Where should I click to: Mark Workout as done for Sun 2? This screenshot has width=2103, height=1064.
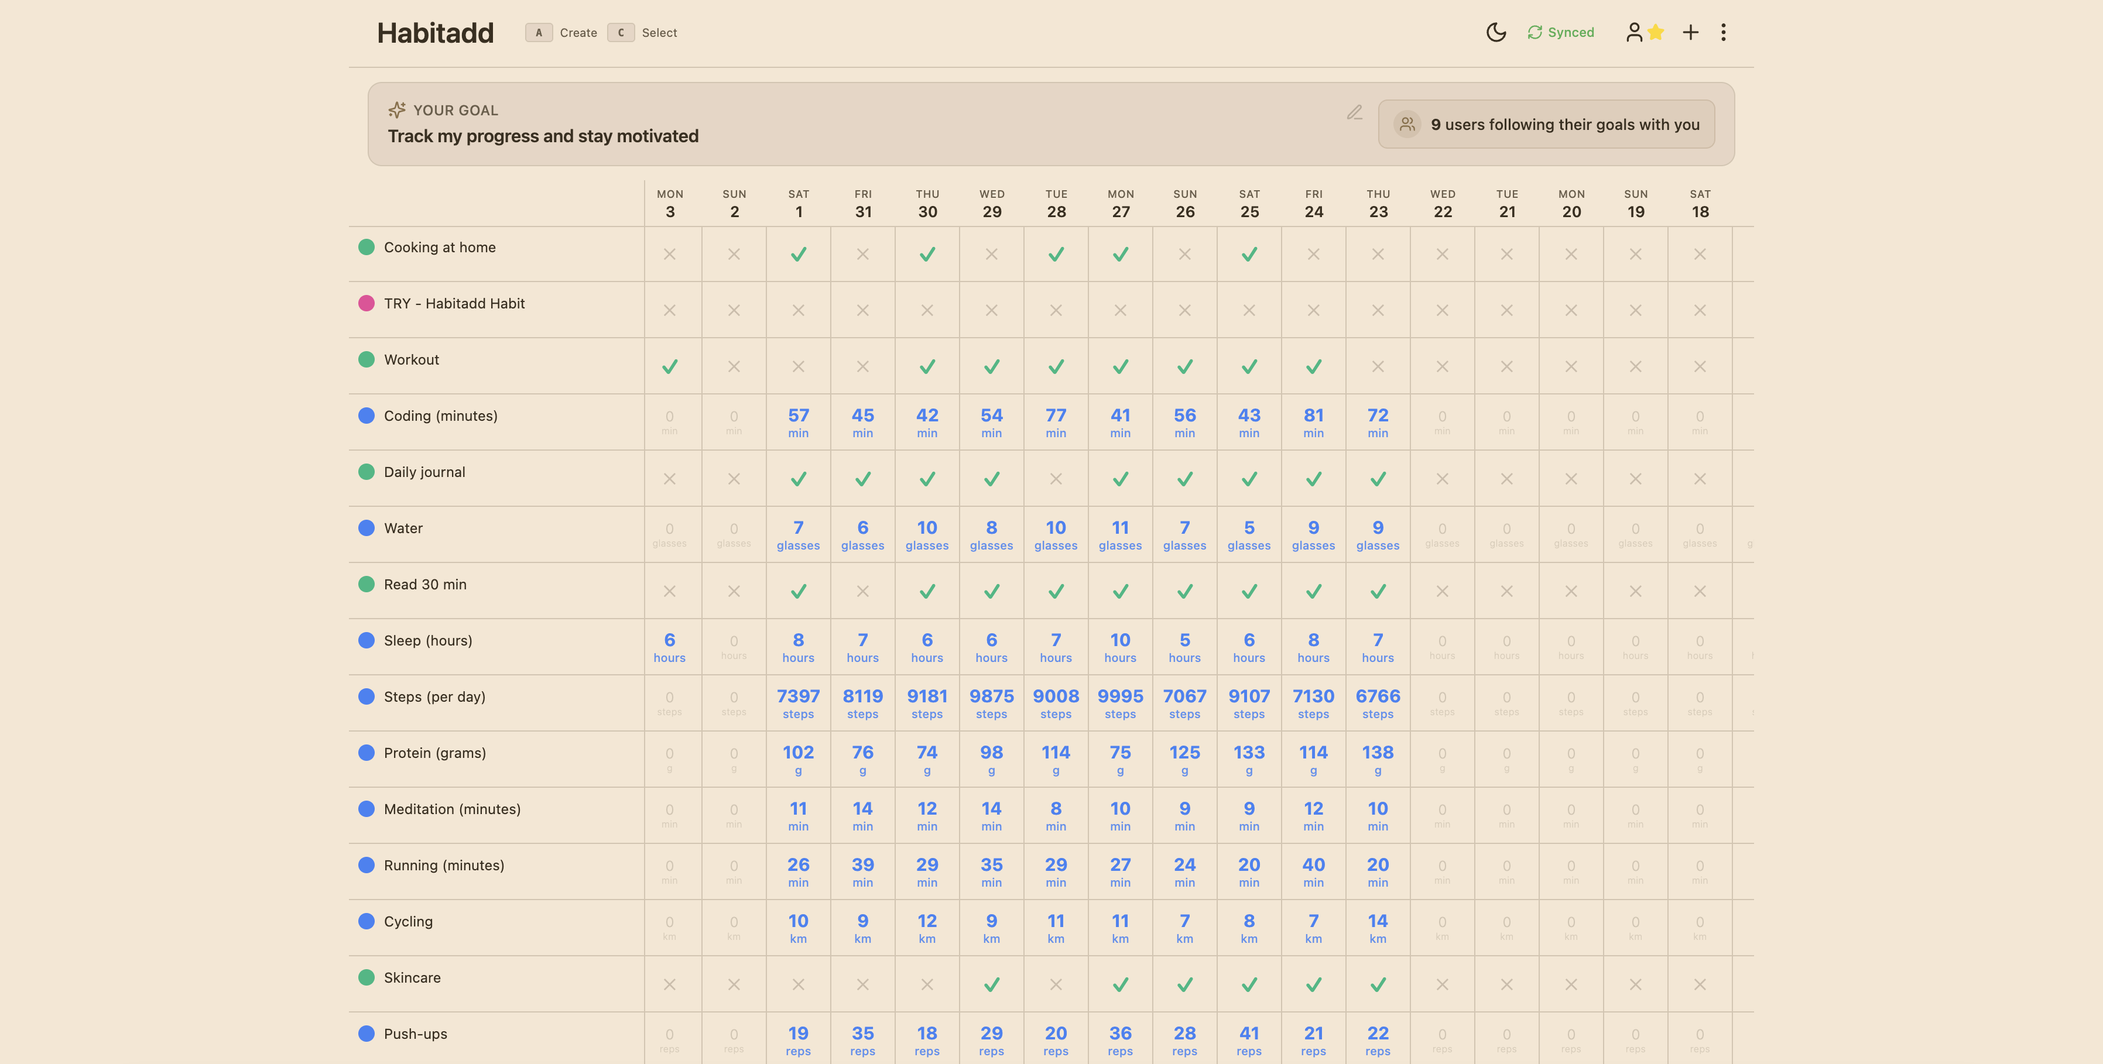(733, 366)
